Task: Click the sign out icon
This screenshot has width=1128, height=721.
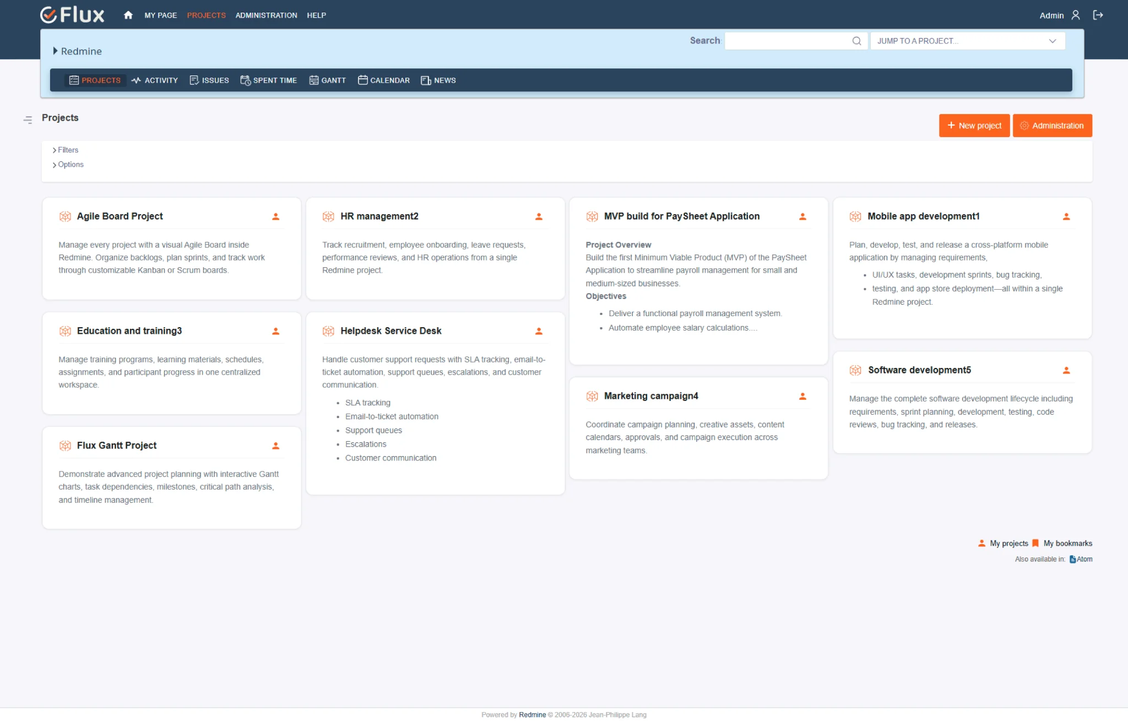Action: pyautogui.click(x=1098, y=15)
